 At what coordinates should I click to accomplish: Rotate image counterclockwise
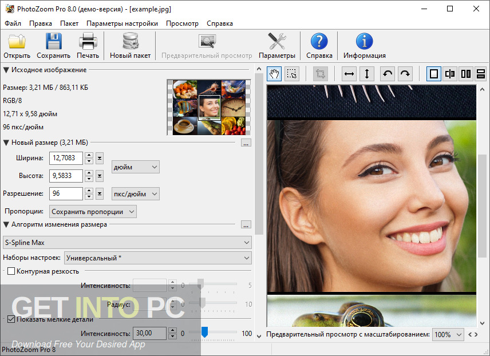pyautogui.click(x=388, y=74)
